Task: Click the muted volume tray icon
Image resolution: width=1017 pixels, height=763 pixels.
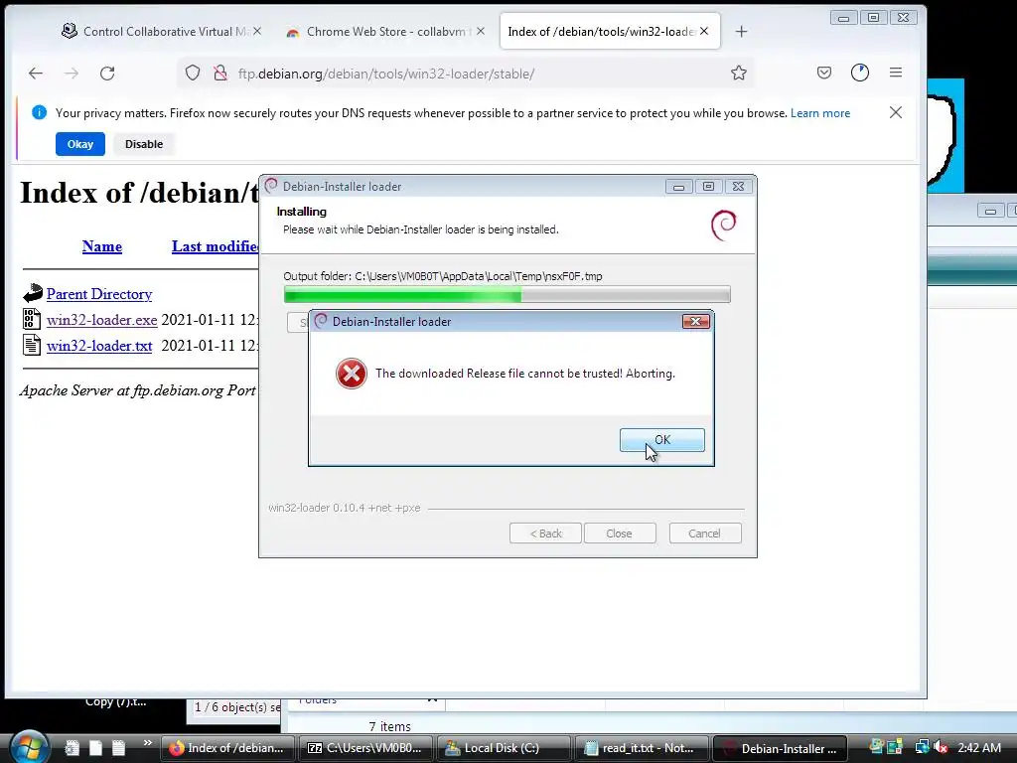Action: (x=942, y=747)
